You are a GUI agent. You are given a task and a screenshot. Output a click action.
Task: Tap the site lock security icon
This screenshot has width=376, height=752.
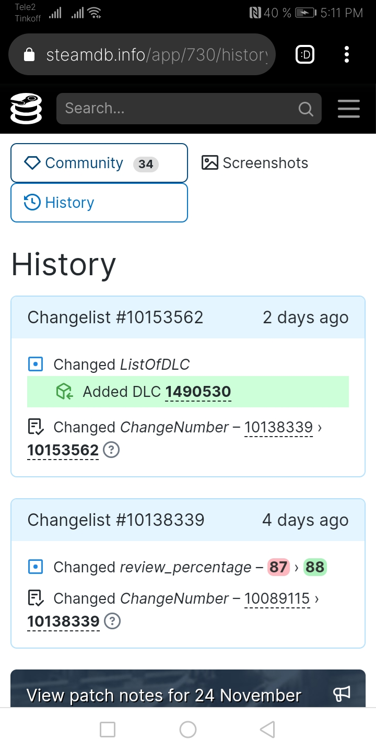coord(30,55)
